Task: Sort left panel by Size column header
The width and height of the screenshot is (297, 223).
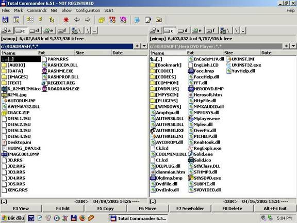Action: [x=93, y=53]
